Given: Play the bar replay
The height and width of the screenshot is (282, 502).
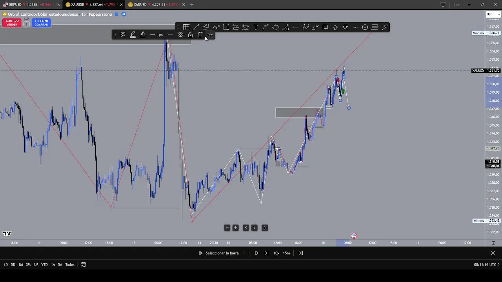Looking at the screenshot, I should 256,253.
